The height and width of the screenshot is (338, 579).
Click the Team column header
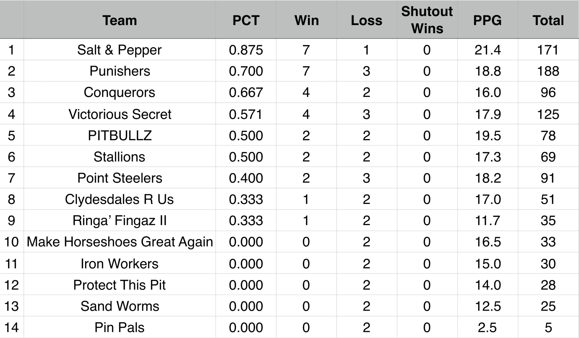point(120,21)
